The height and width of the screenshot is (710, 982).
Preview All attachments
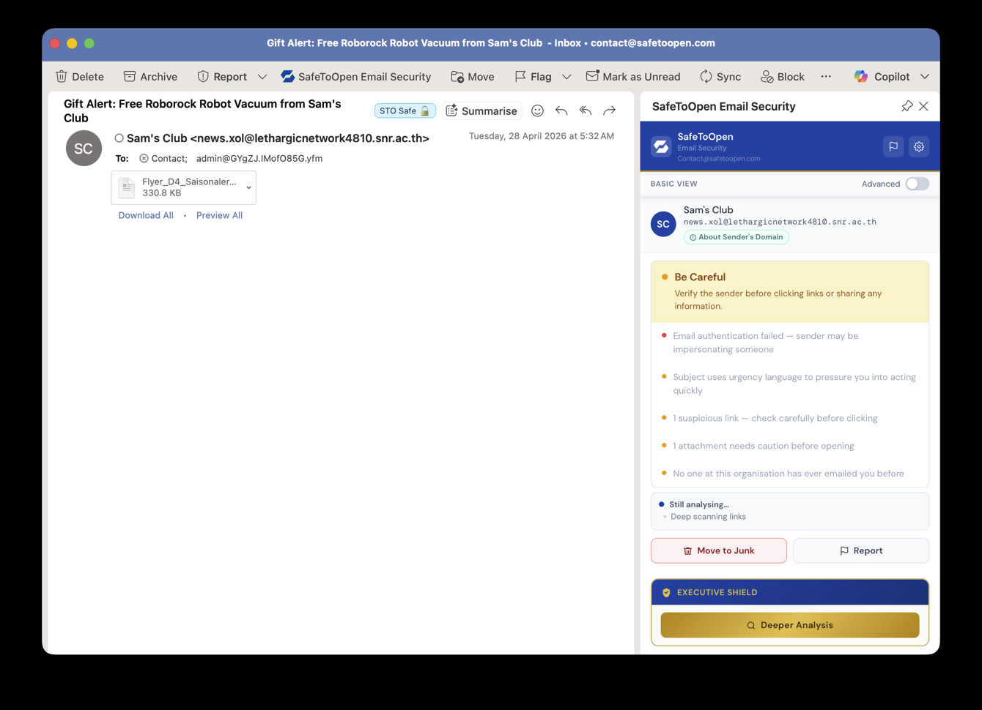(x=219, y=215)
